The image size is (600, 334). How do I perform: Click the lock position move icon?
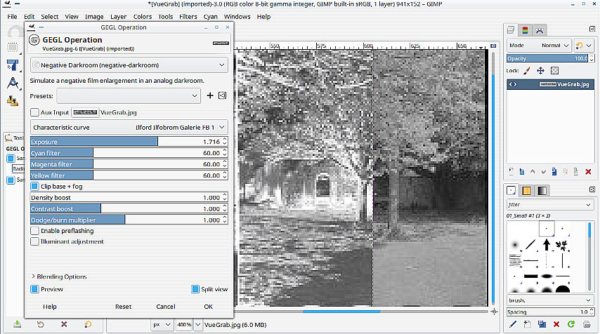pyautogui.click(x=540, y=71)
